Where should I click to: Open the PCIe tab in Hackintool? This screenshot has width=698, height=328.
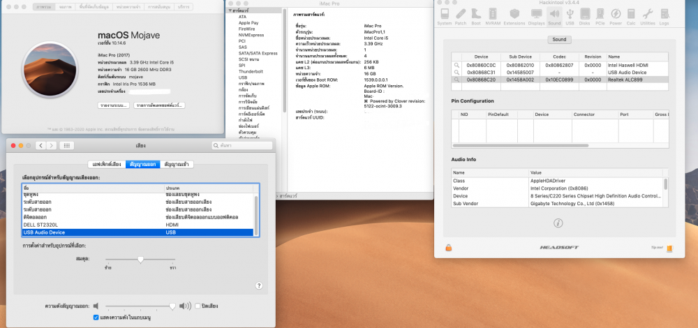(600, 17)
